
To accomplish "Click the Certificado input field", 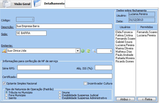I will pos(64,76).
